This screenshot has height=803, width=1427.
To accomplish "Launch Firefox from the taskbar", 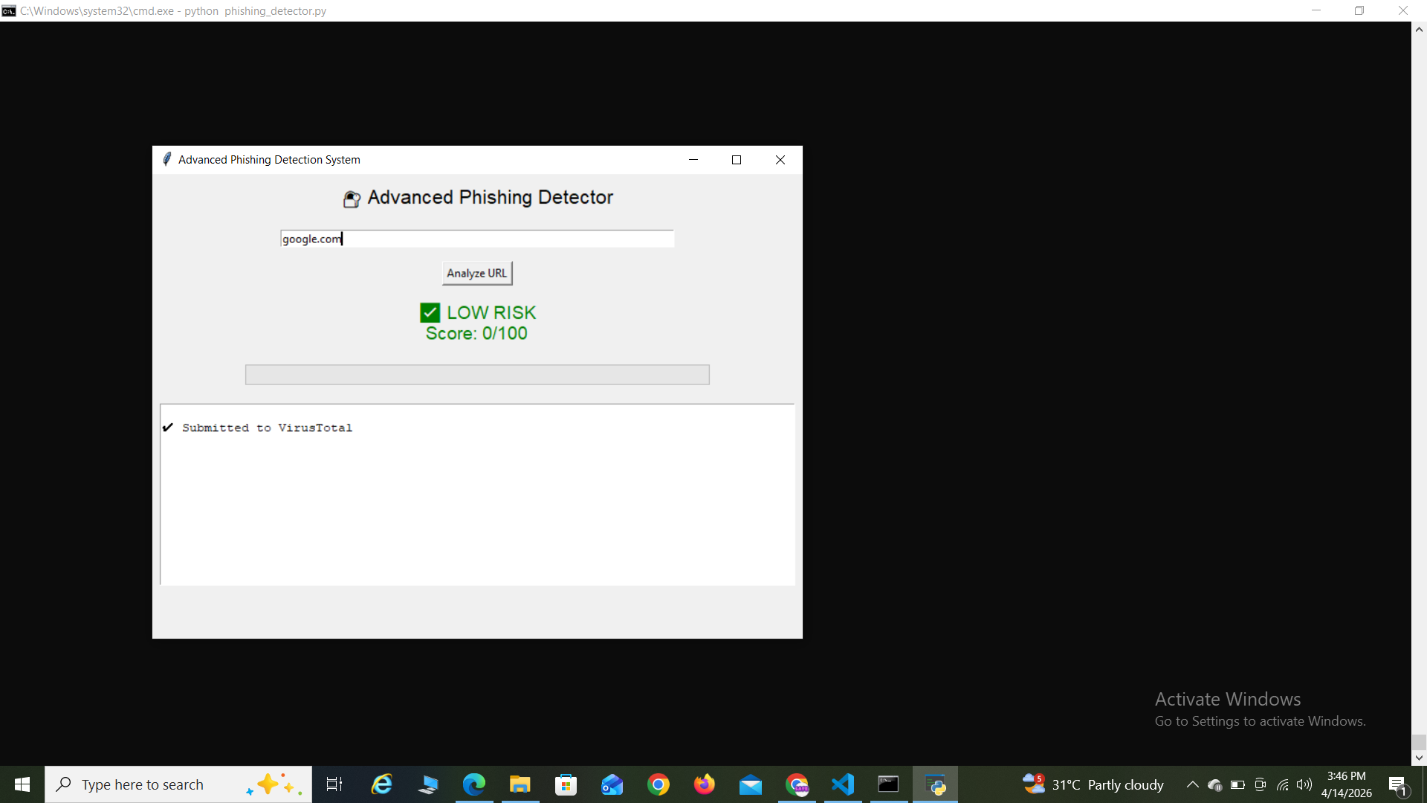I will tap(704, 784).
